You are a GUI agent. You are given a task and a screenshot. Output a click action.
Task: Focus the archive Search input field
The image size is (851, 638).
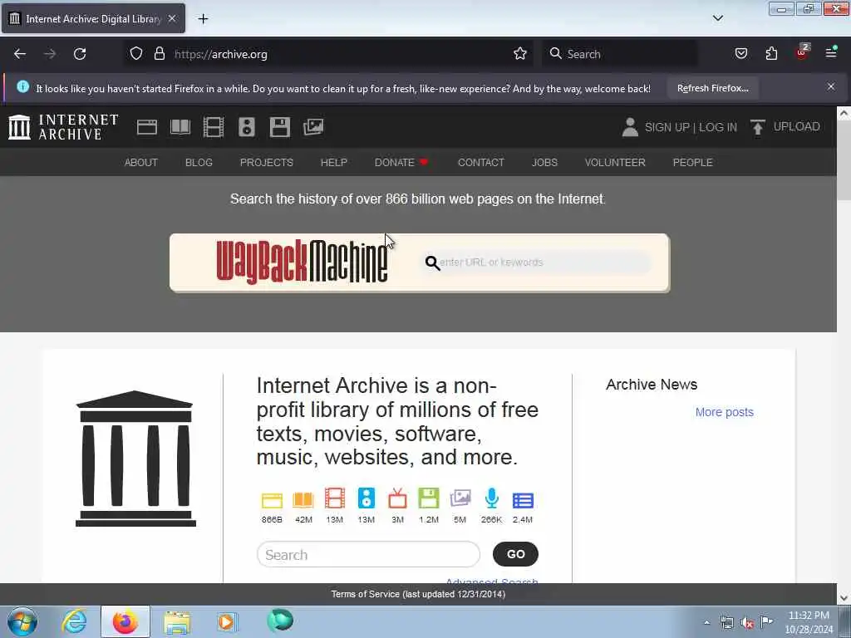coord(368,554)
